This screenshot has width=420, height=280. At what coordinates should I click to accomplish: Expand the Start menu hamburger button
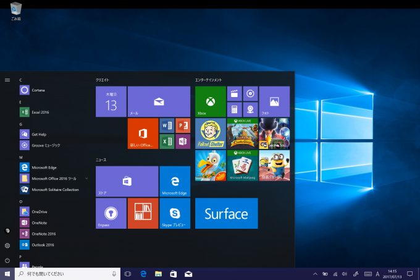pos(7,80)
